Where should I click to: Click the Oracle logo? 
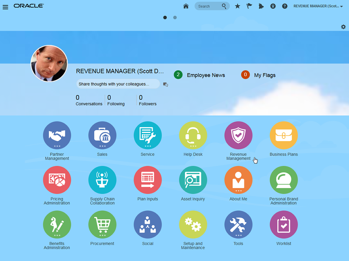pos(29,6)
